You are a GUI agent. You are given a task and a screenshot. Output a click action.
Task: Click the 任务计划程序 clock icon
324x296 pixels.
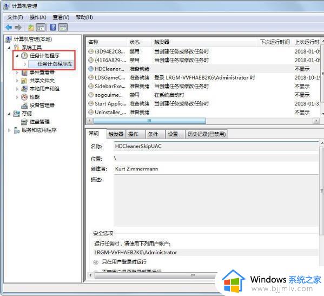click(x=24, y=56)
